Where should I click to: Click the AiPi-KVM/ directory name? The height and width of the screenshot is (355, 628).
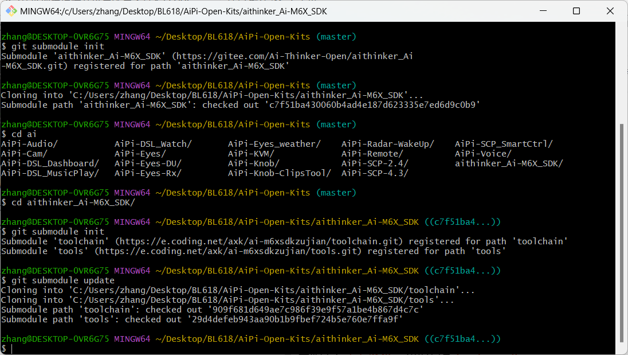tap(251, 154)
